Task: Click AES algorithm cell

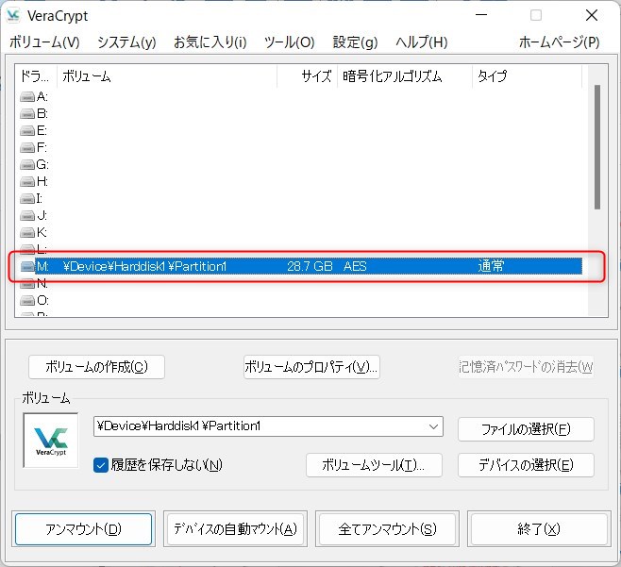Action: click(x=355, y=266)
